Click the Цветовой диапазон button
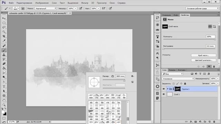Image resolution: width=221 pixels, height=124 pixels. [x=203, y=60]
